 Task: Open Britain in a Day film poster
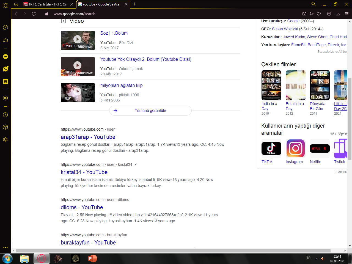[296, 85]
